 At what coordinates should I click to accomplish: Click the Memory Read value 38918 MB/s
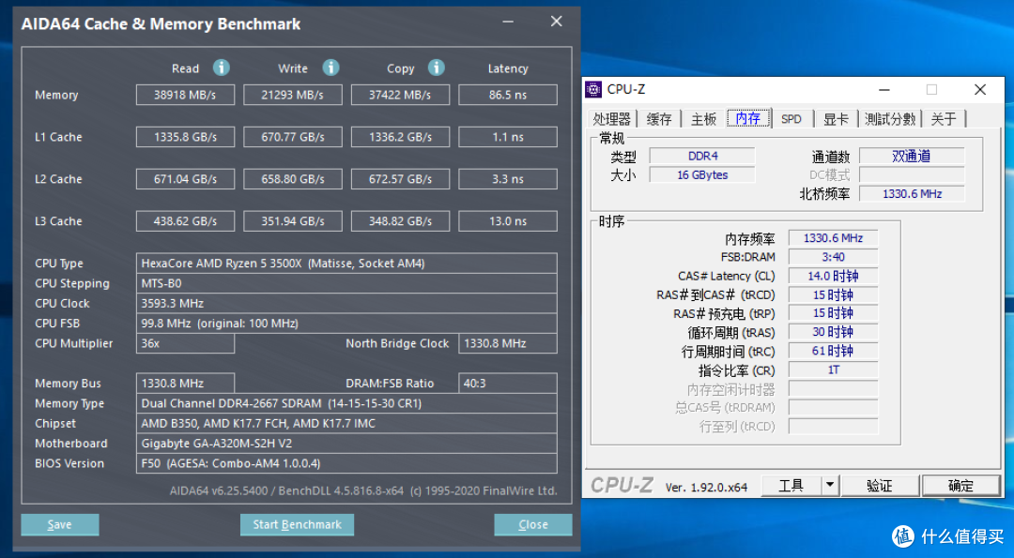[x=185, y=95]
